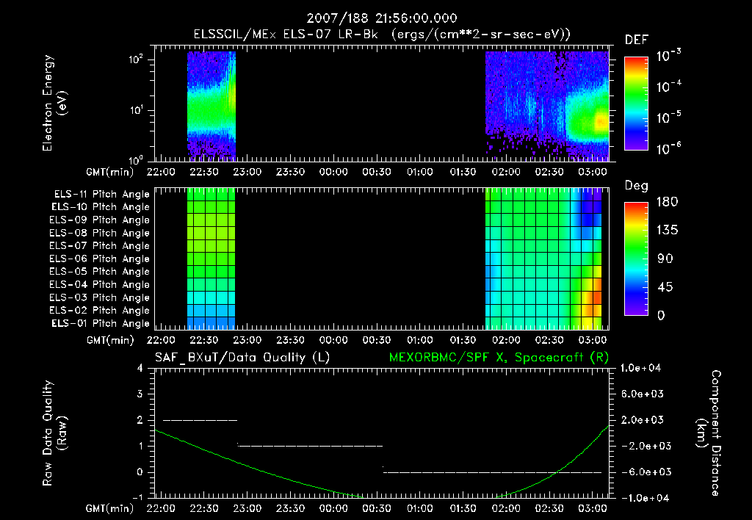Click the 135 value on Deg color bar

pyautogui.click(x=667, y=231)
